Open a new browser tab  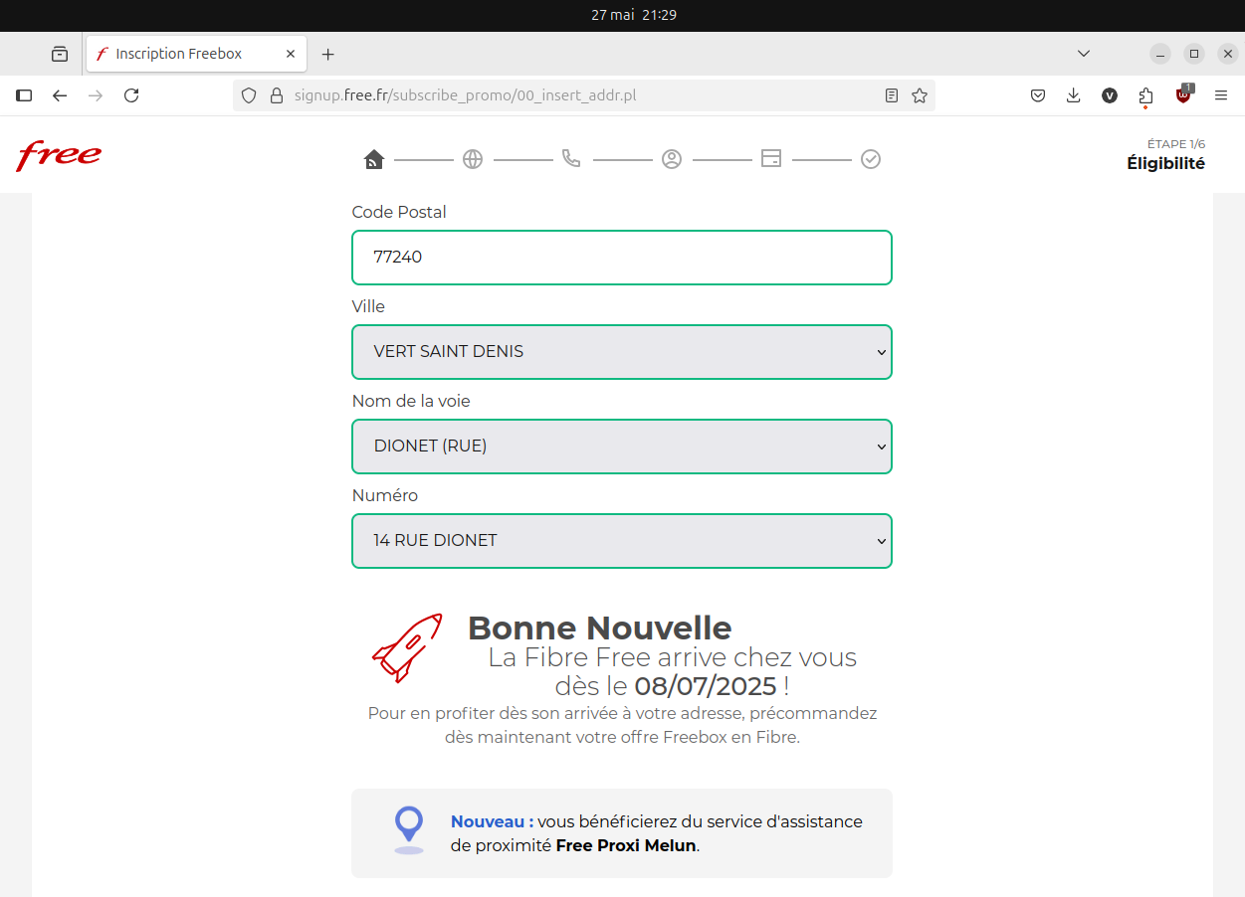328,54
